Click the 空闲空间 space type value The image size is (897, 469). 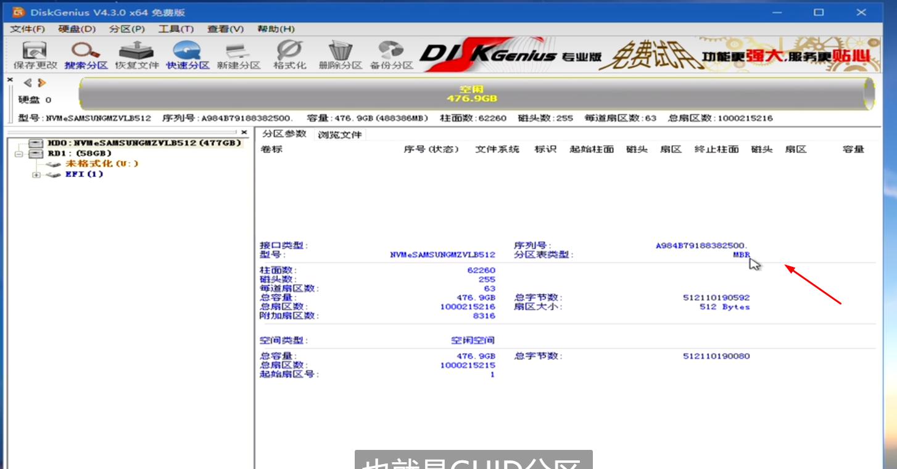tap(473, 340)
